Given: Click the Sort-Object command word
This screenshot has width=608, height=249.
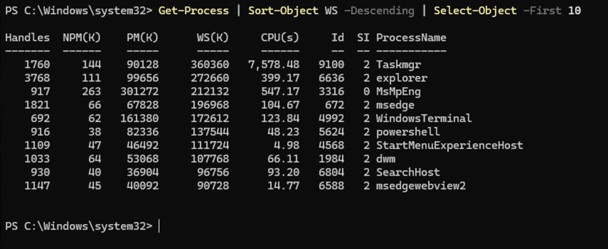Looking at the screenshot, I should 283,11.
